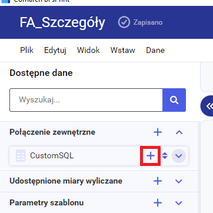
Task: Collapse the Połączenie zewnętrzne section
Action: point(179,132)
